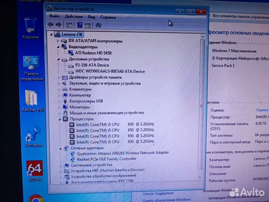Click the Сетевые адаптеры category icon
This screenshot has height=202, width=269.
click(x=66, y=148)
